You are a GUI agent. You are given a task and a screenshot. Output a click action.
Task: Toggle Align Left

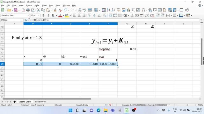74,16
